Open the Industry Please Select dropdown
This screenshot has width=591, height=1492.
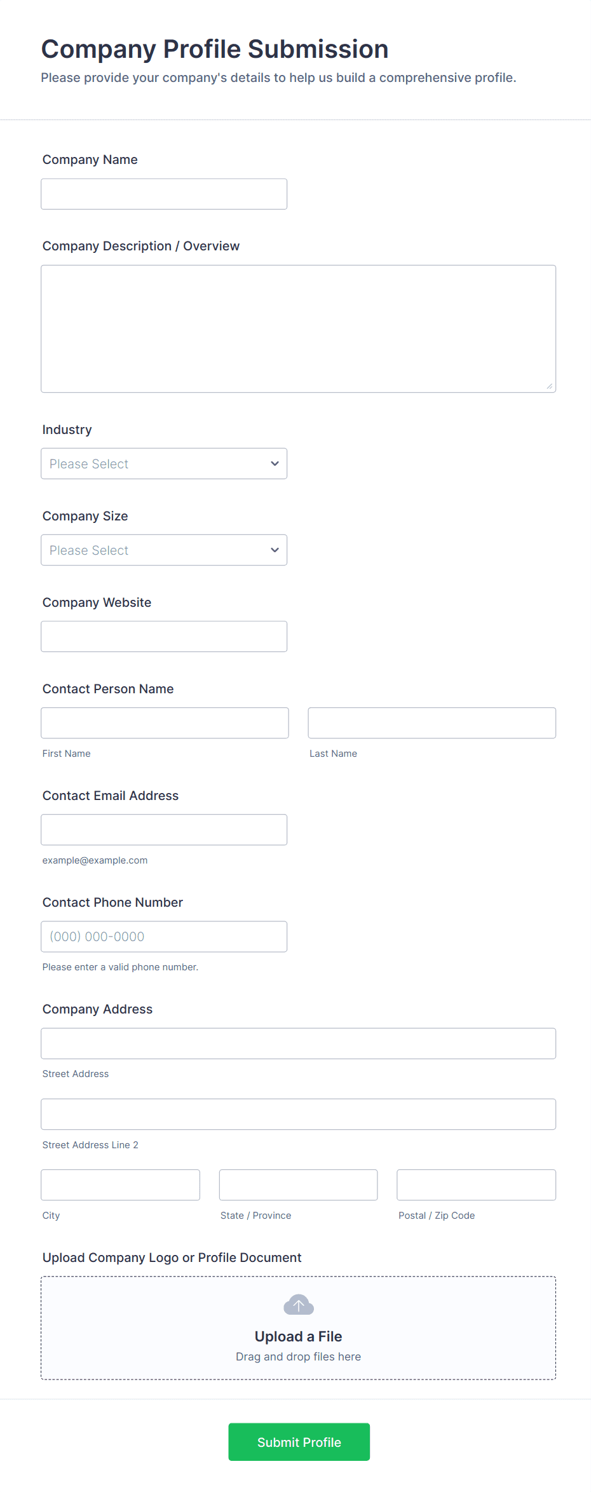tap(164, 463)
